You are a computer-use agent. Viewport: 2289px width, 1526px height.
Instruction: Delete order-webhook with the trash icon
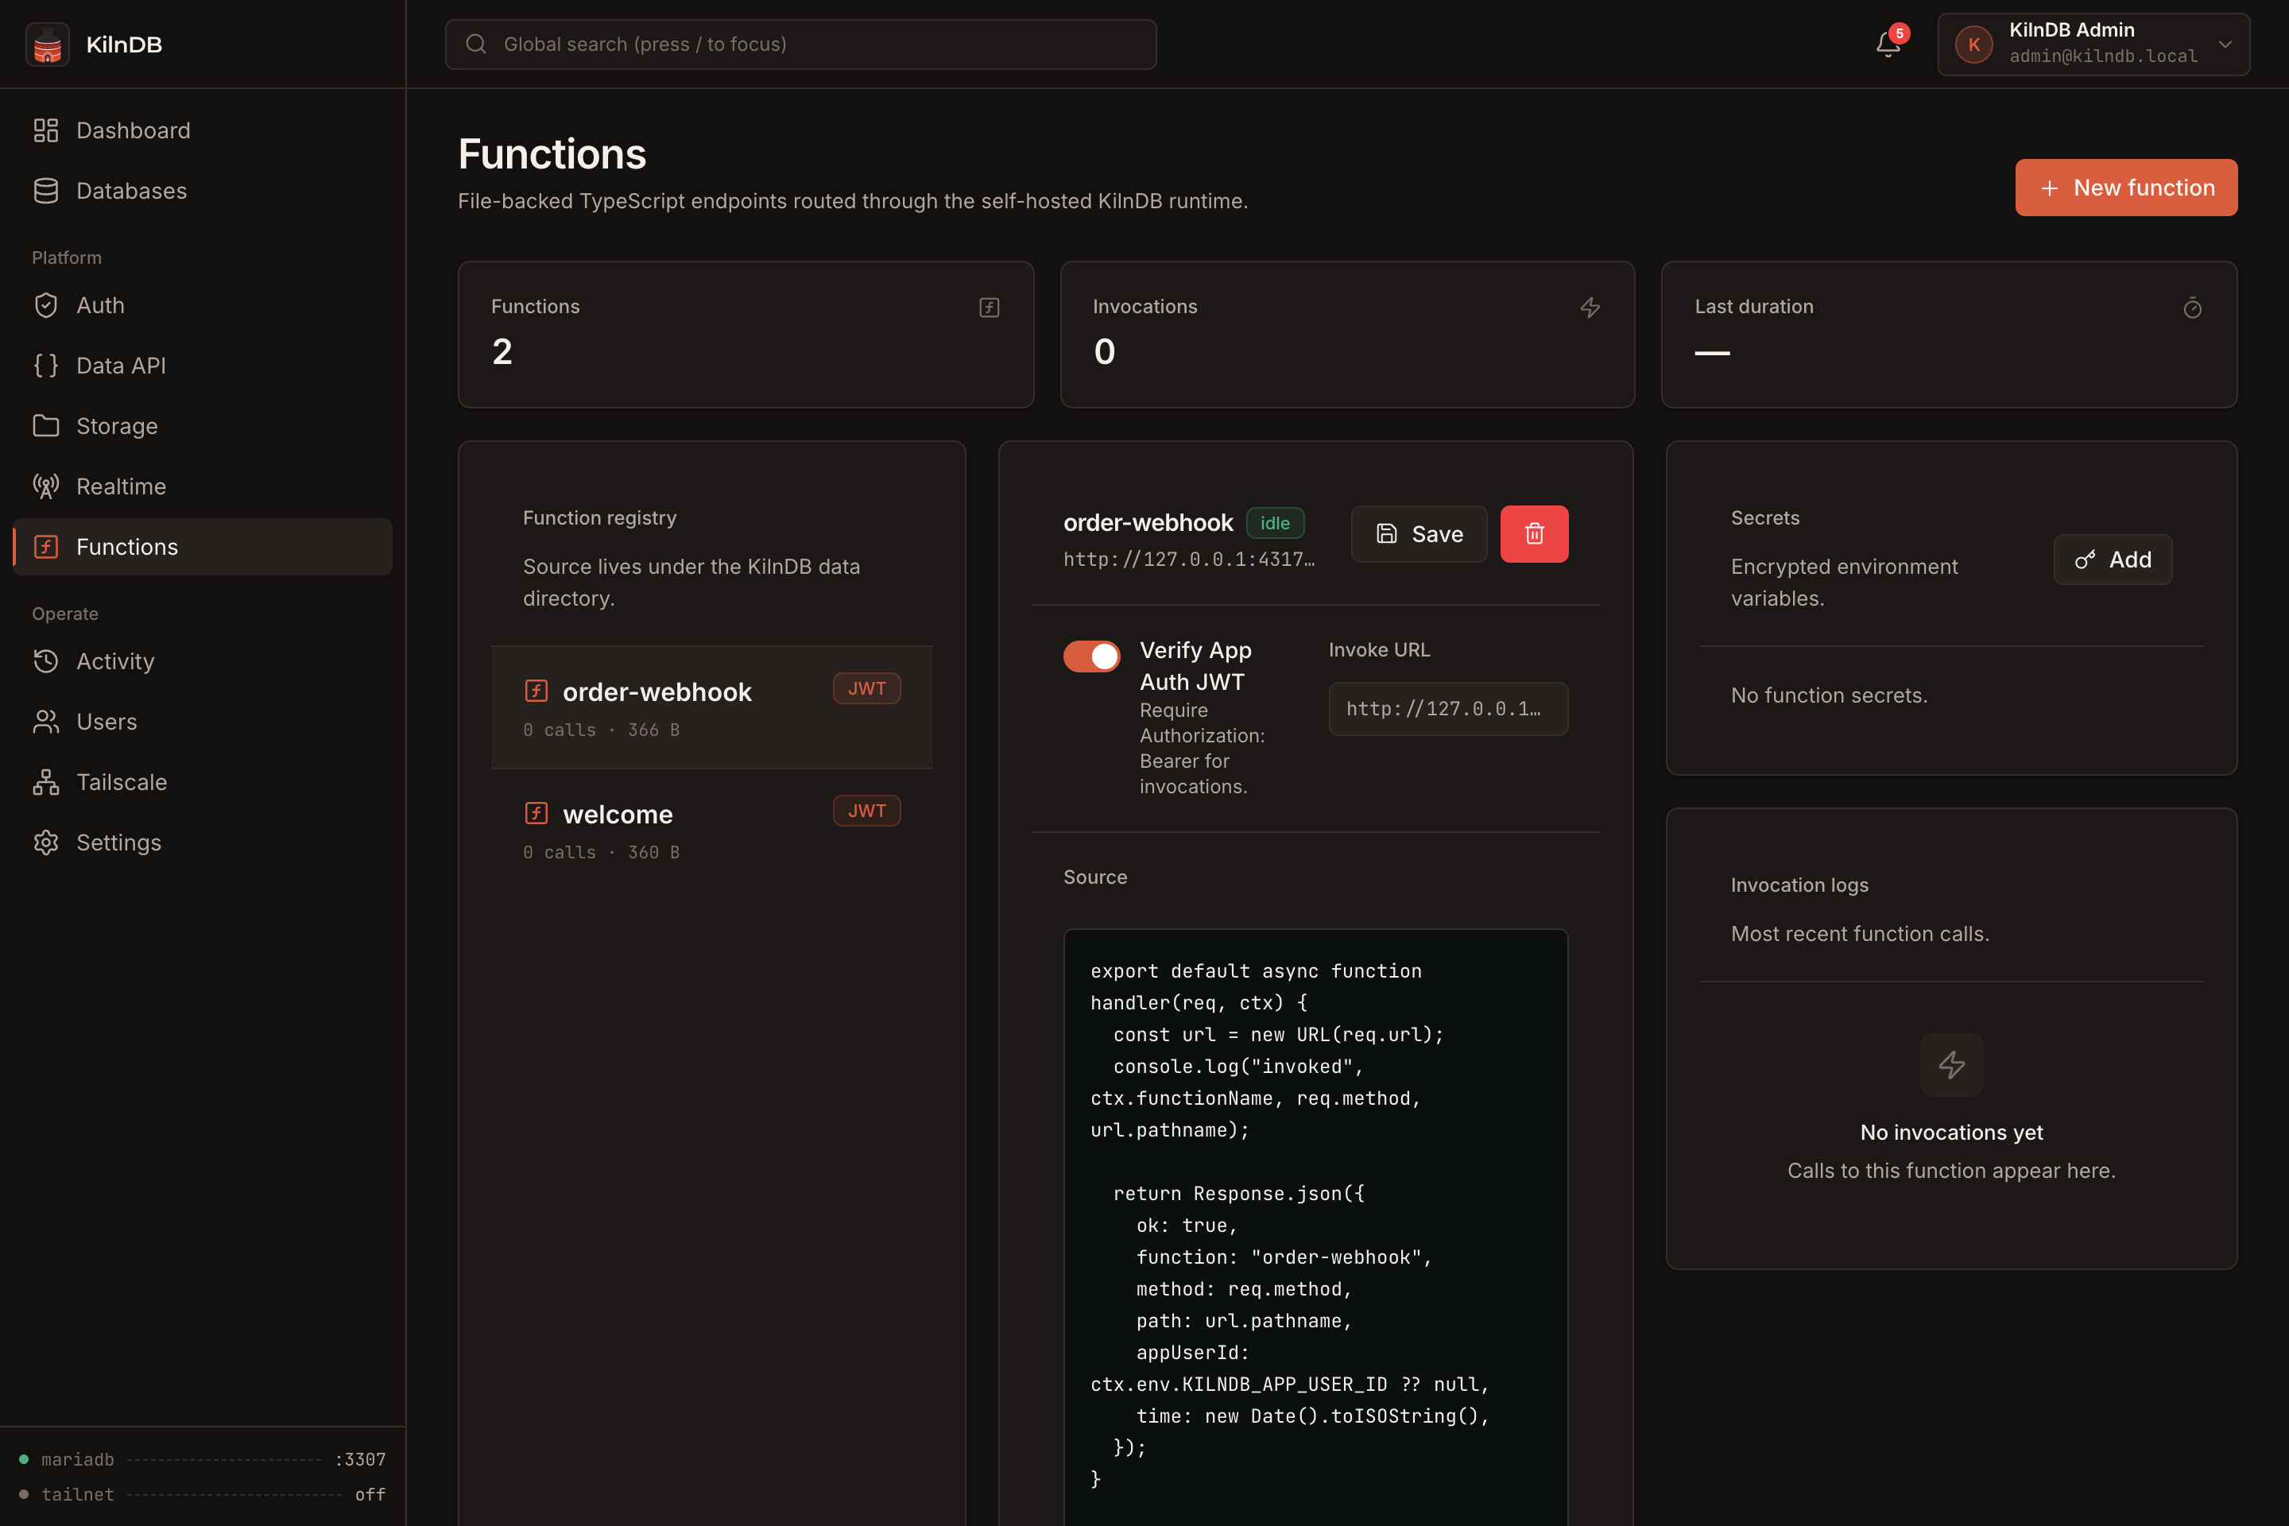[x=1534, y=533]
